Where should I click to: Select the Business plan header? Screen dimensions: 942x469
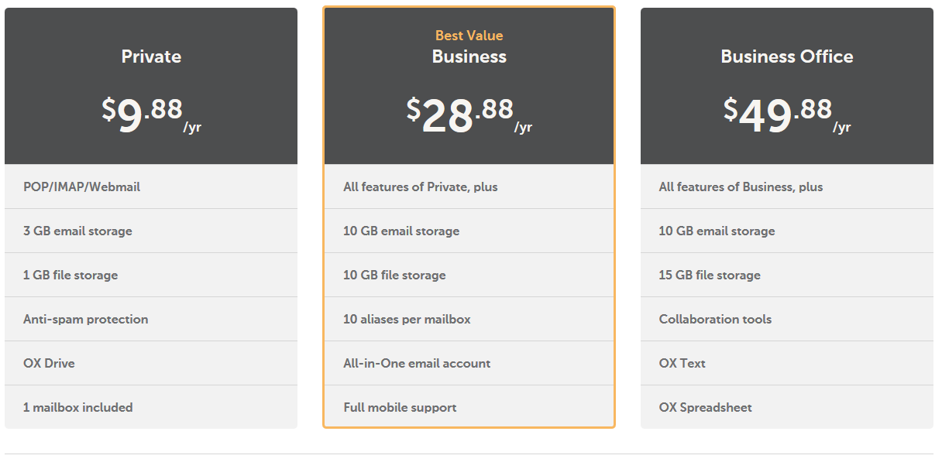[469, 56]
